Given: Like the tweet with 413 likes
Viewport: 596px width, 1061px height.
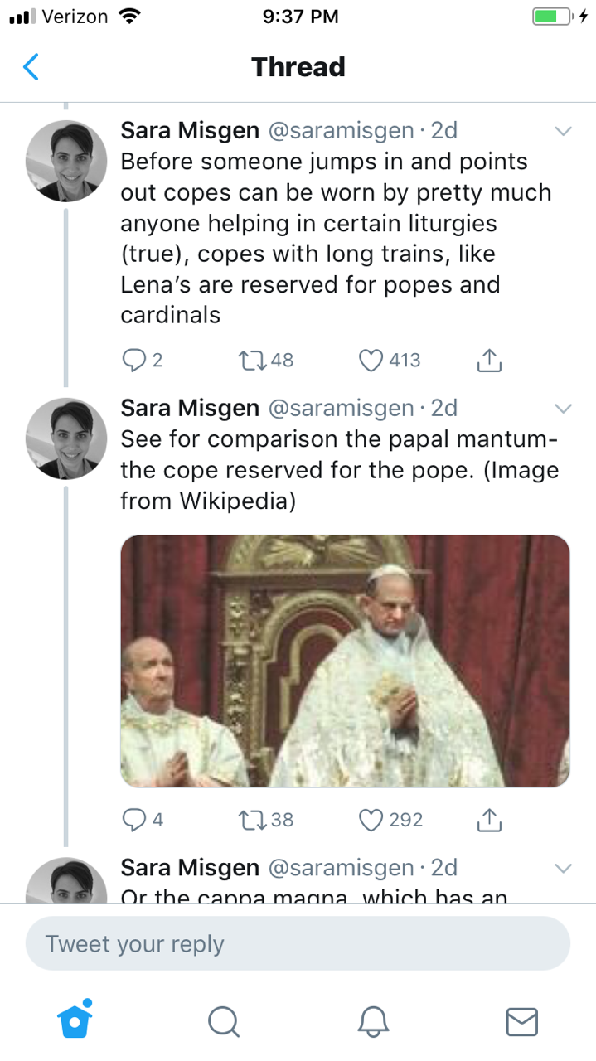Looking at the screenshot, I should coord(371,360).
